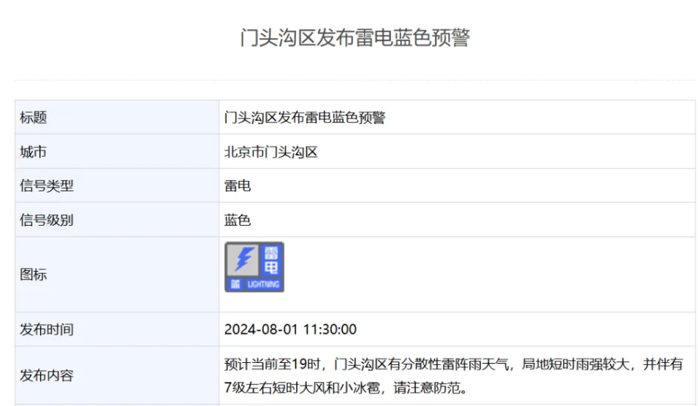Select the 发布时间 row label
The width and height of the screenshot is (698, 406).
click(47, 329)
